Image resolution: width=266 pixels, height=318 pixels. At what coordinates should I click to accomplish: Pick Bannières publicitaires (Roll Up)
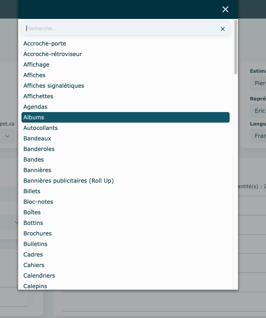(68, 181)
